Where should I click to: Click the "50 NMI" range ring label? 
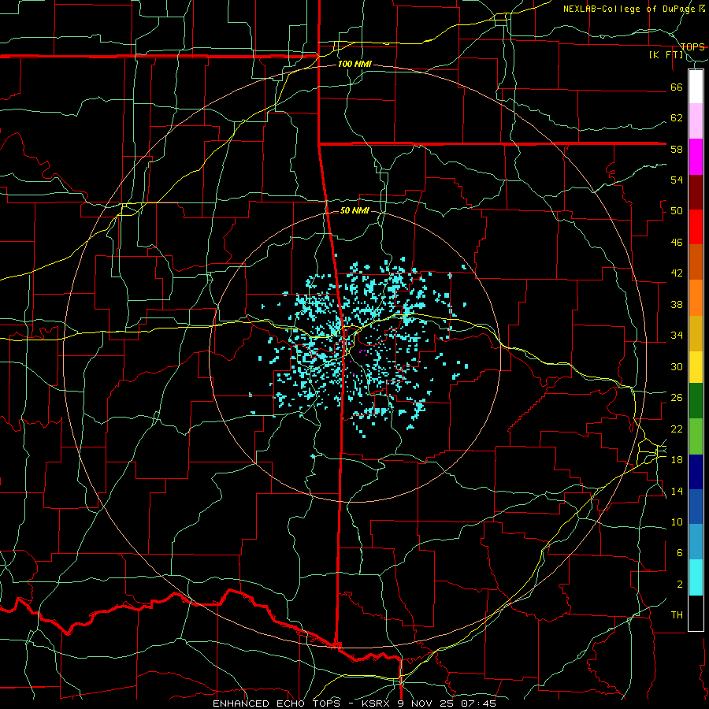point(354,210)
